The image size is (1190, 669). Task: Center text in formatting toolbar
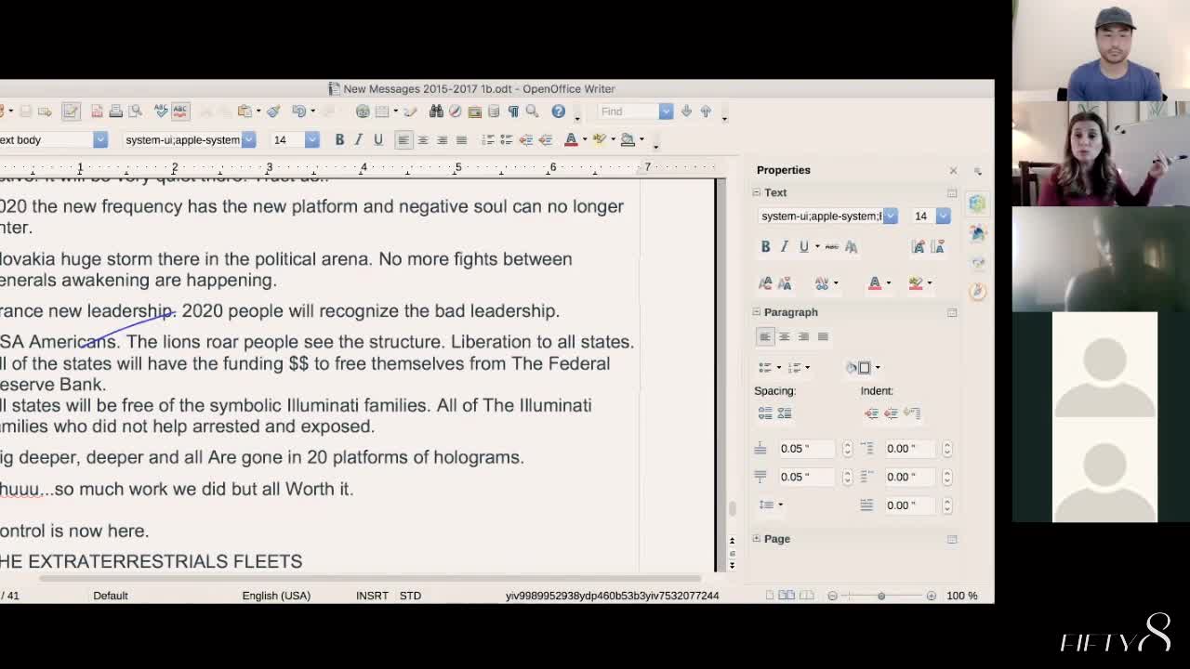pyautogui.click(x=422, y=139)
